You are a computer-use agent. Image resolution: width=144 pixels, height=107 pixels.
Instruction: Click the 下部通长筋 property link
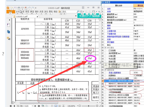[111, 34]
